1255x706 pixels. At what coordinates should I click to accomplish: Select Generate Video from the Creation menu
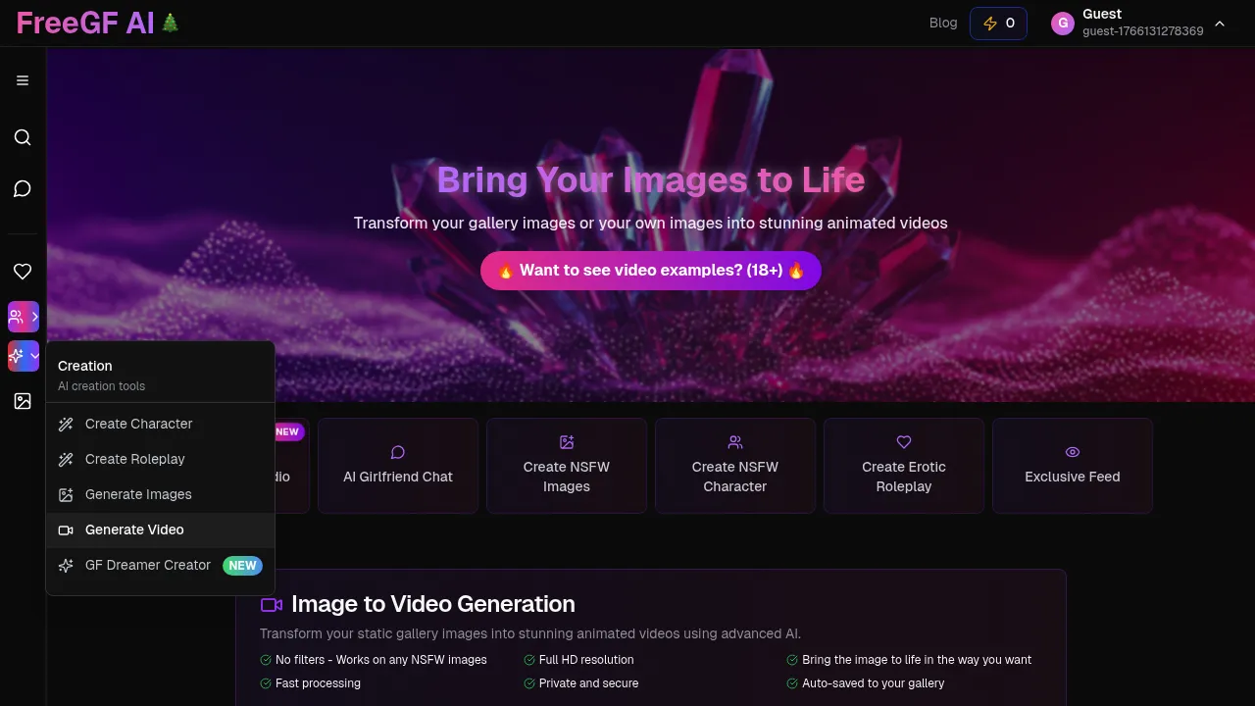click(x=134, y=529)
